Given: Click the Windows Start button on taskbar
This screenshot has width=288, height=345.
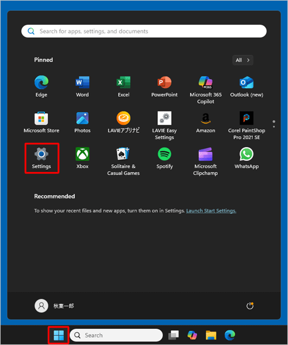Looking at the screenshot, I should pyautogui.click(x=59, y=335).
